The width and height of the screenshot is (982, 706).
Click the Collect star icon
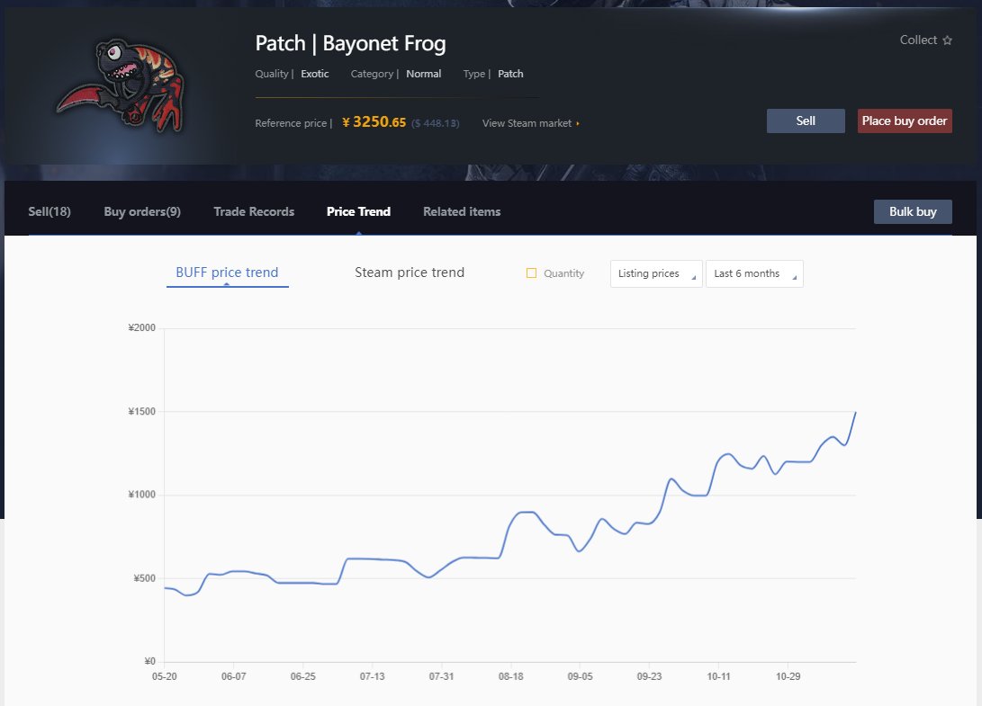click(947, 40)
